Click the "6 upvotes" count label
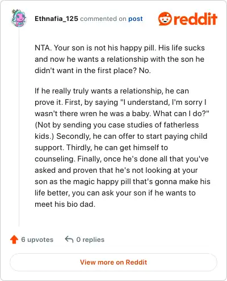Screen dimensions: 227x281 [37, 240]
